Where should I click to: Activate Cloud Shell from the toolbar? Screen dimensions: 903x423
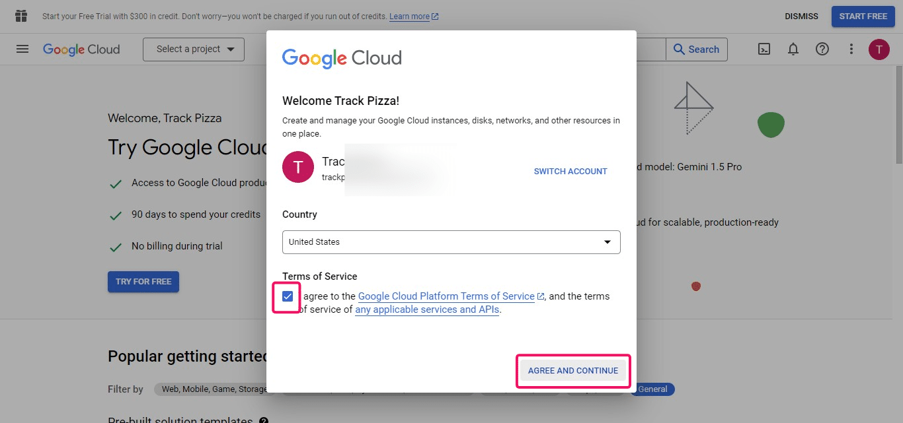764,49
